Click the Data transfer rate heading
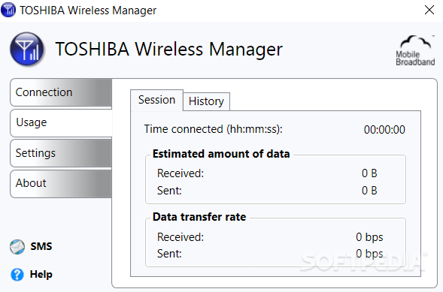Viewport: 443px width, 292px height. (x=199, y=217)
